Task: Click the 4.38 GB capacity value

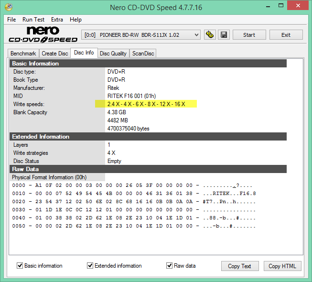Action: (x=117, y=112)
